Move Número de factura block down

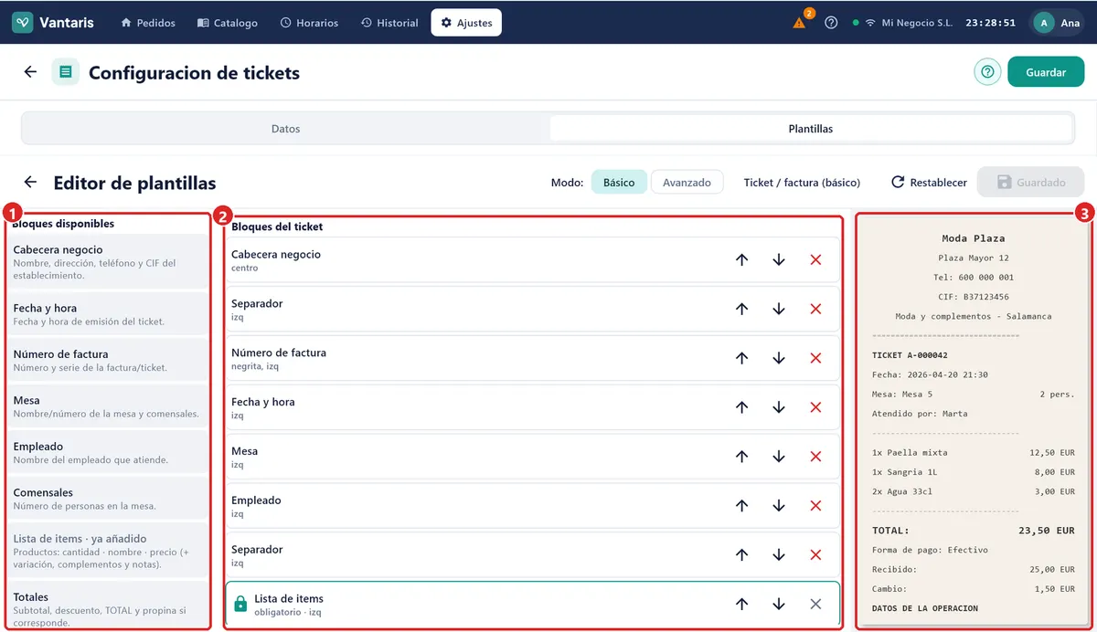point(779,359)
